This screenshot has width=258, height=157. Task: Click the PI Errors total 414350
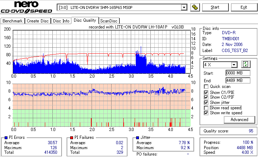51,152
